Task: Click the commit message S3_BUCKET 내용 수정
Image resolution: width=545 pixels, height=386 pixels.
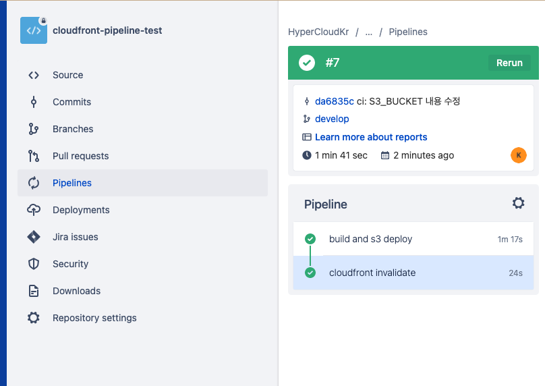Action: click(415, 101)
